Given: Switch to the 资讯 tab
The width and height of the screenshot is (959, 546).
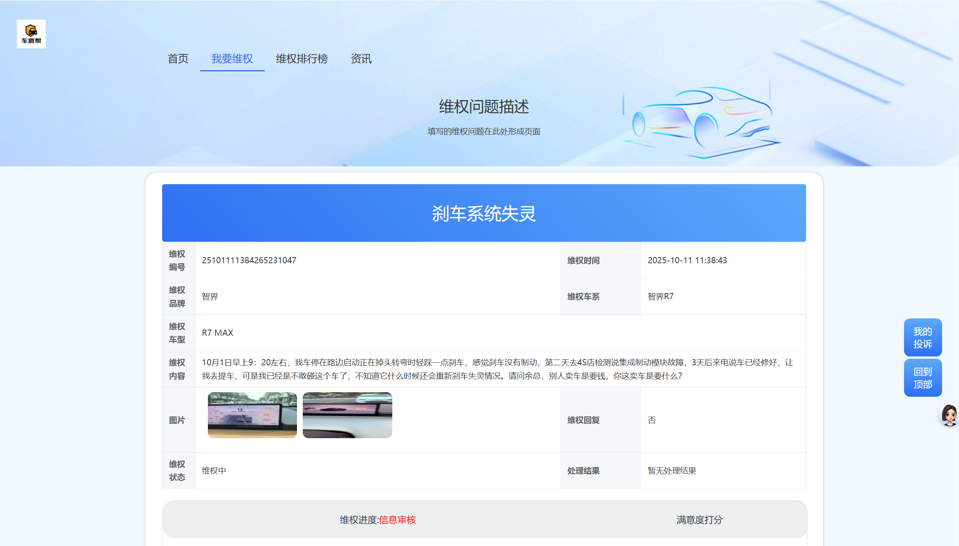Looking at the screenshot, I should (361, 59).
